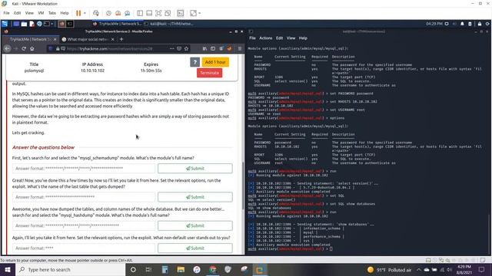Show hidden system tray icons chevron
The width and height of the screenshot is (492, 276).
[419, 269]
